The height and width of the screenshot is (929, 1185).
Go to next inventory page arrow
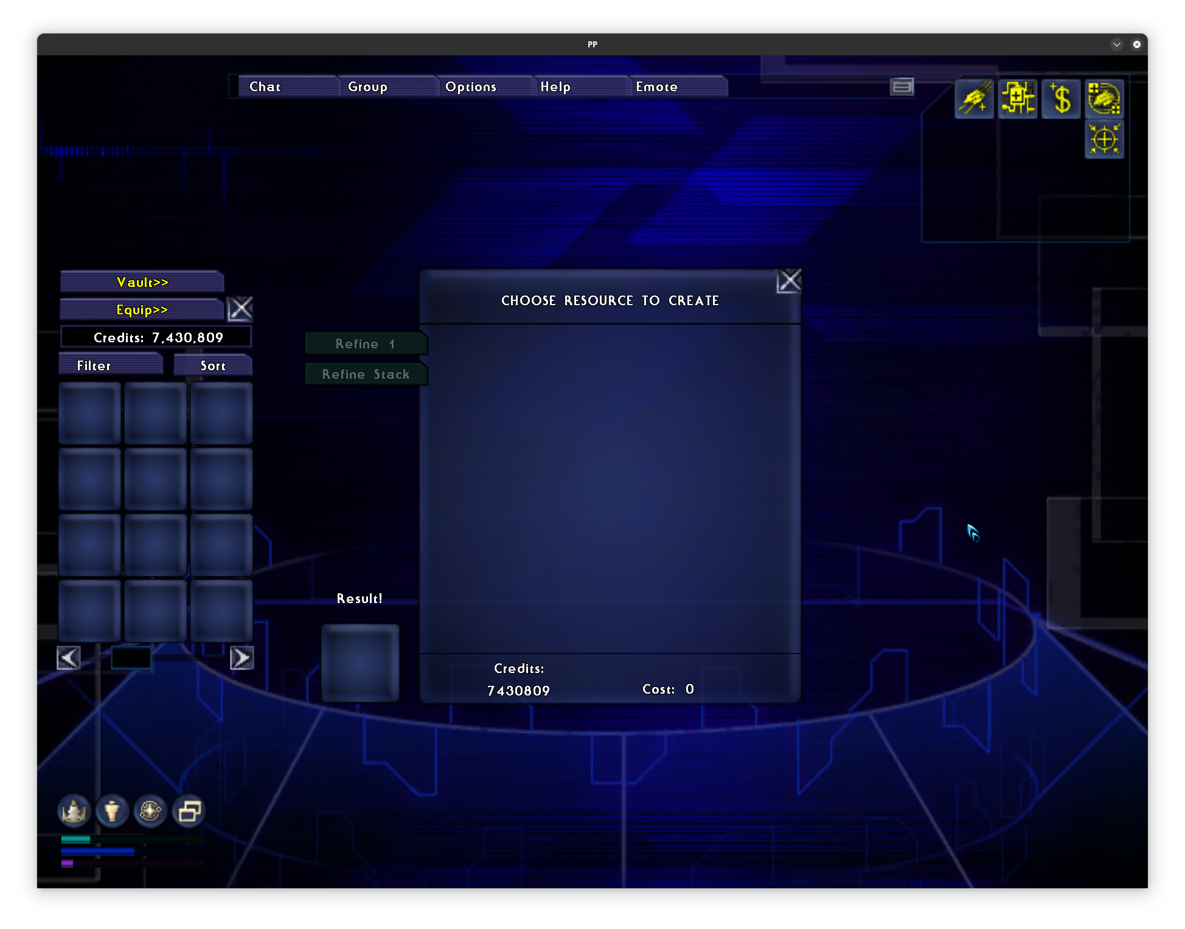pos(242,658)
